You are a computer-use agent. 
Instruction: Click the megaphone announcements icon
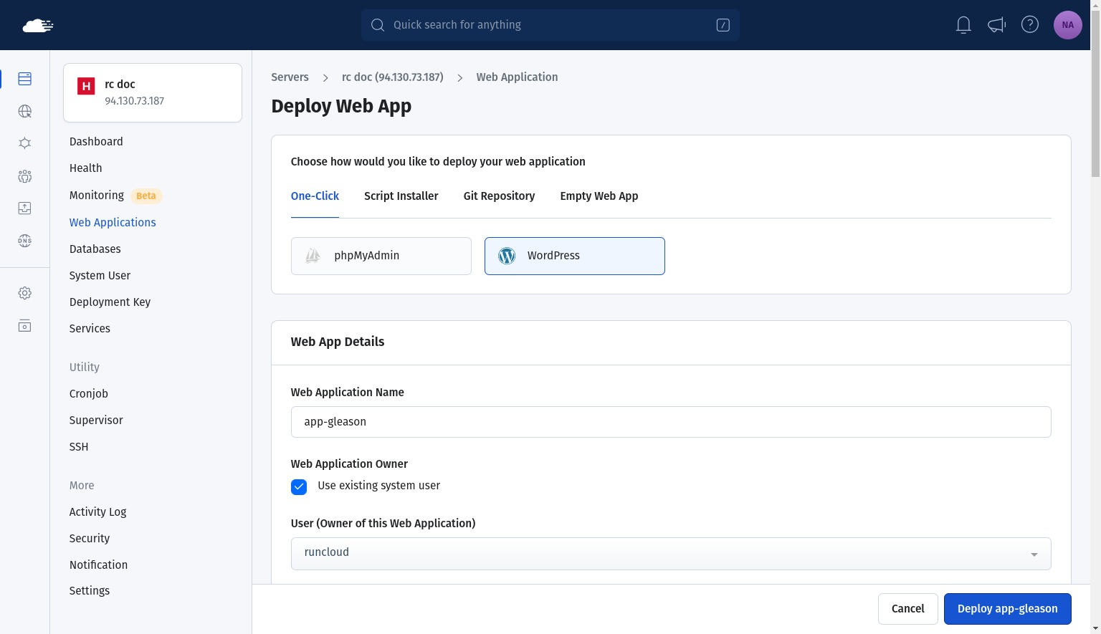coord(996,25)
